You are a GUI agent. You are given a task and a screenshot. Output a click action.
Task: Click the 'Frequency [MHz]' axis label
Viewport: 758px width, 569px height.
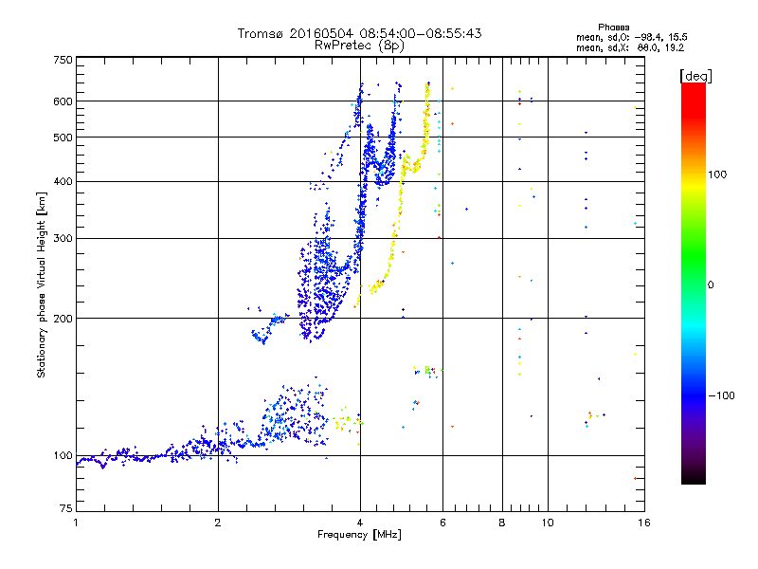359,535
